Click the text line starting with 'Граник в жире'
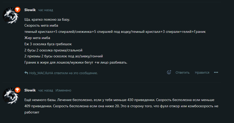 click(76, 62)
